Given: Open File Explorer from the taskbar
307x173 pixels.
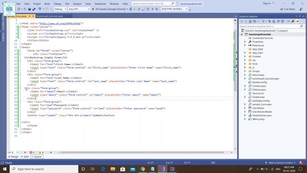Looking at the screenshot, I should [113, 169].
